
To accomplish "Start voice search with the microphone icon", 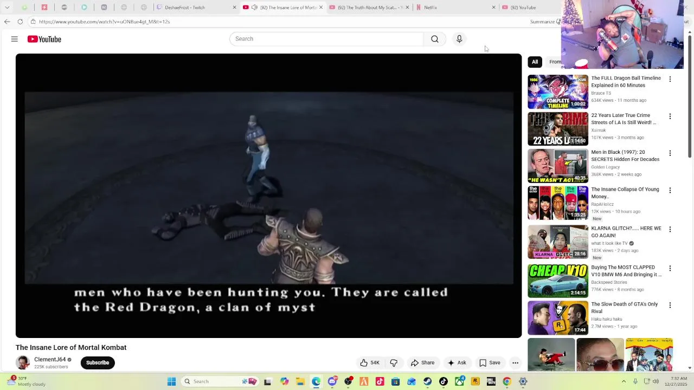I will coord(459,39).
